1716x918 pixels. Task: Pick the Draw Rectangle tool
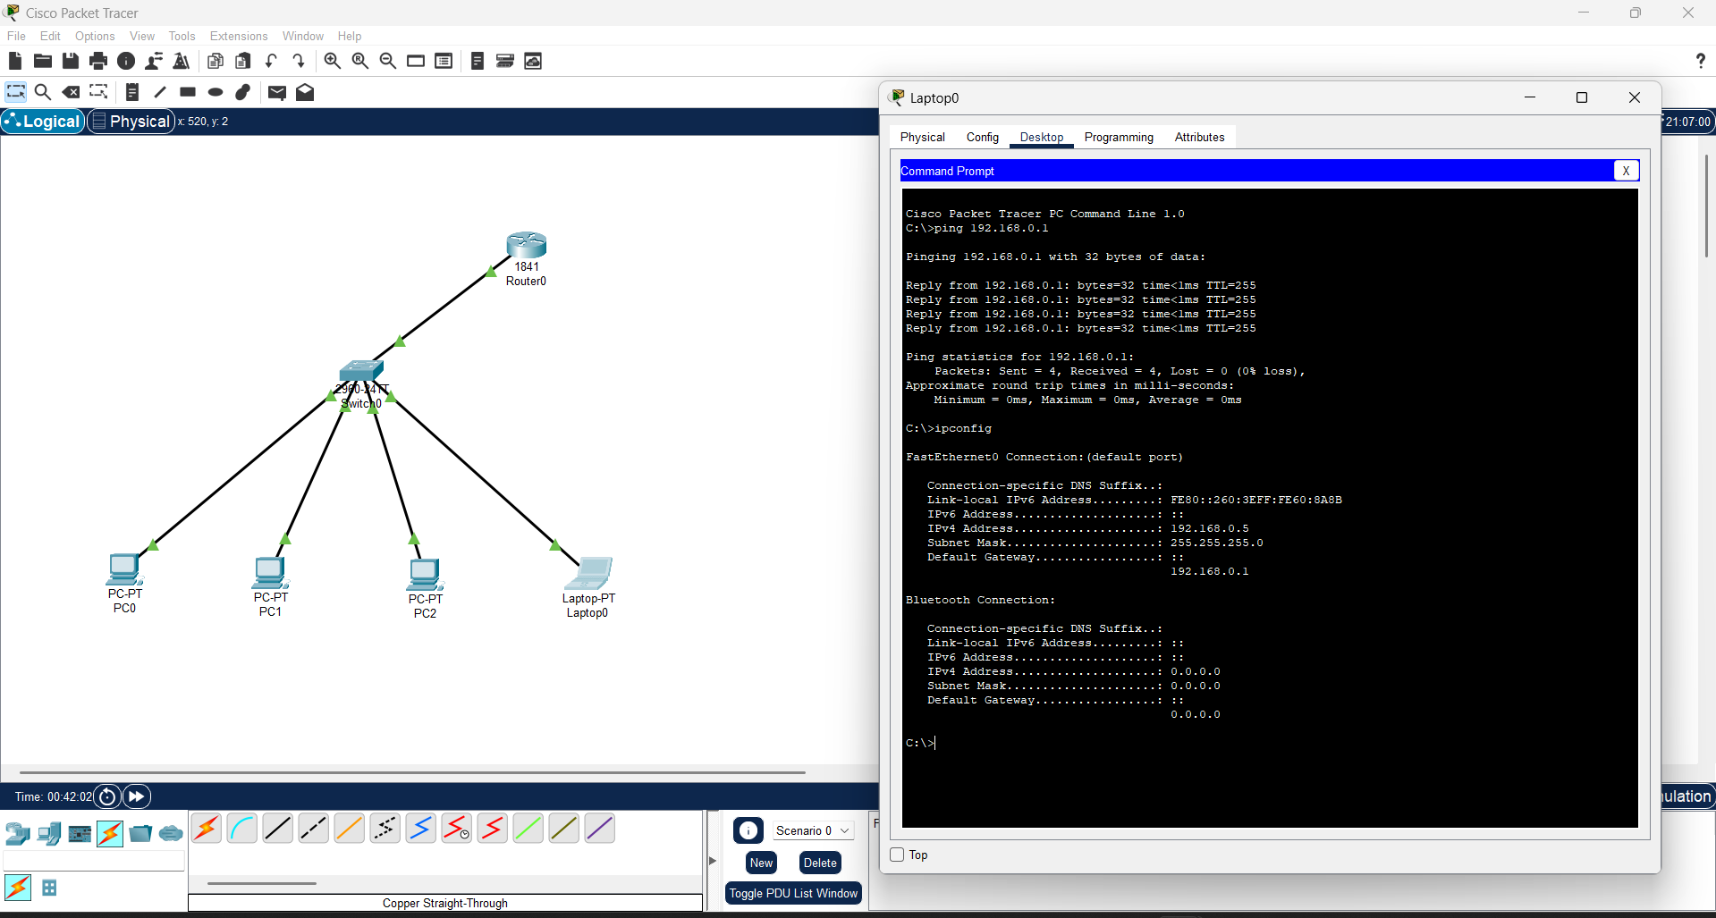pyautogui.click(x=188, y=92)
